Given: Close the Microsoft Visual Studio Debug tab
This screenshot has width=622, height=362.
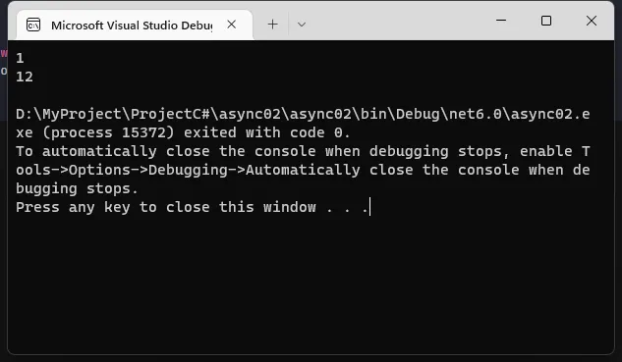Looking at the screenshot, I should click(232, 25).
